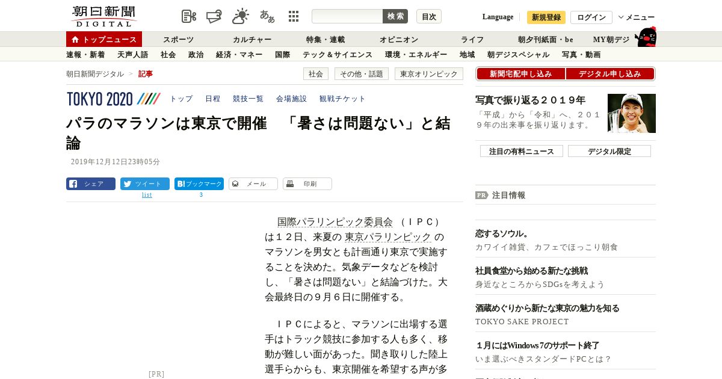Click the Twitter bird tweet icon
The image size is (722, 379).
point(128,183)
